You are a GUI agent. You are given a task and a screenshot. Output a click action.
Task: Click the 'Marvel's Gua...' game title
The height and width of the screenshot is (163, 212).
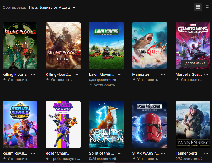(x=189, y=74)
